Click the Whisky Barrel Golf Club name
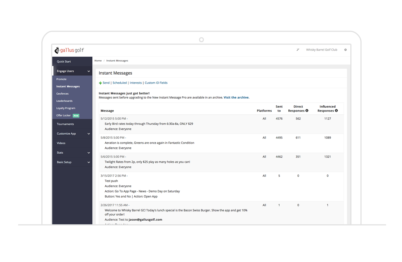This screenshot has width=402, height=262. click(x=322, y=50)
